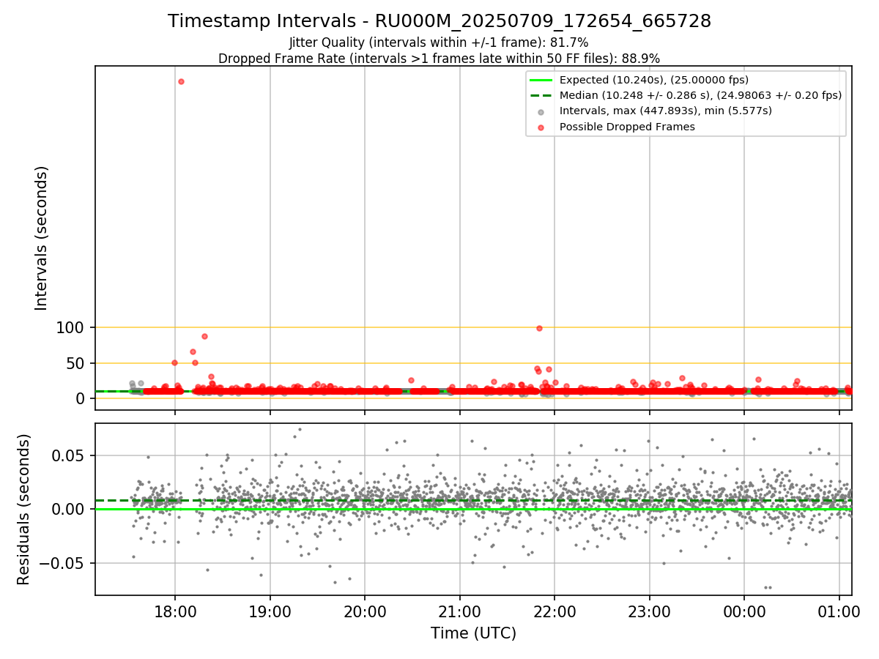Click the '0.05' residuals tick label
The image size is (879, 659).
click(x=67, y=455)
